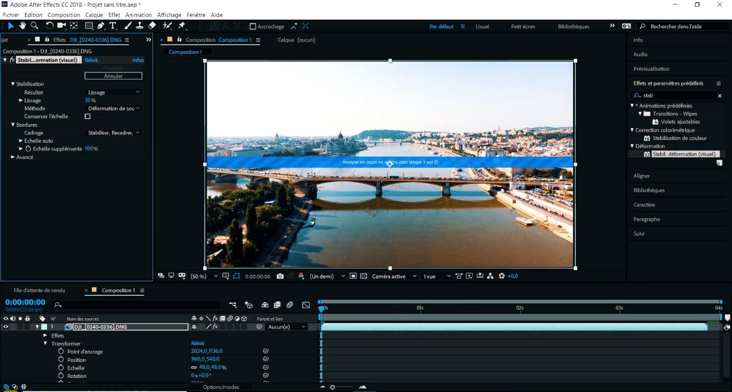This screenshot has width=732, height=392.
Task: Toggle the Accrochage snapping checkbox
Action: tap(253, 26)
